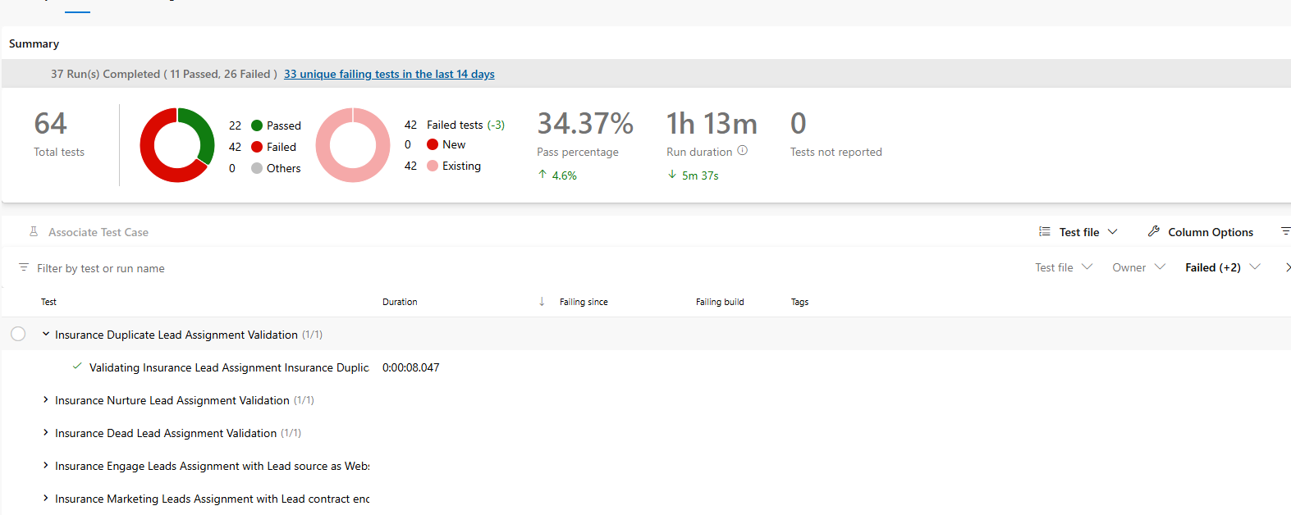Open the Test file filter dropdown

1064,267
